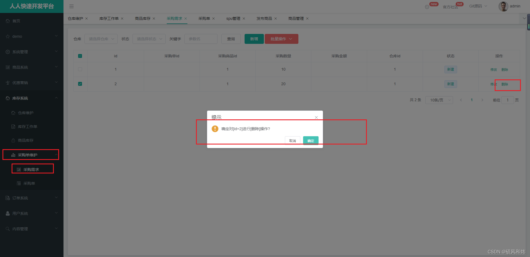Image resolution: width=530 pixels, height=257 pixels.
Task: Open the settings gear icon in header
Action: [x=427, y=7]
